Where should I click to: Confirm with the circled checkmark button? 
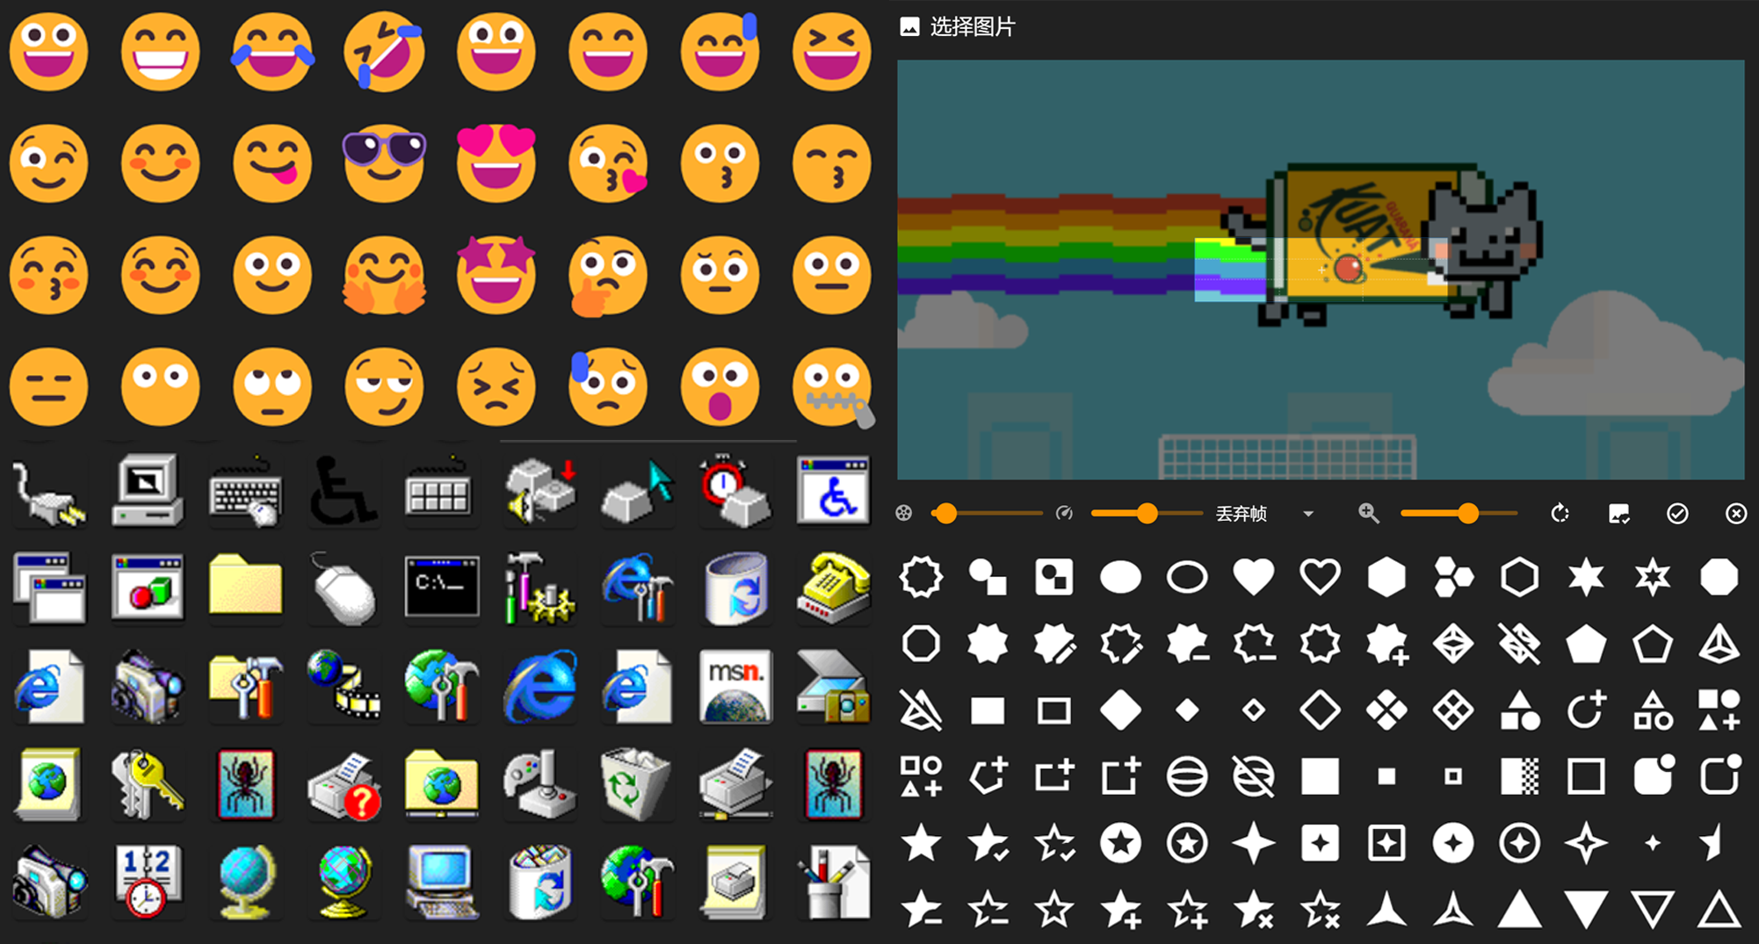click(x=1677, y=514)
